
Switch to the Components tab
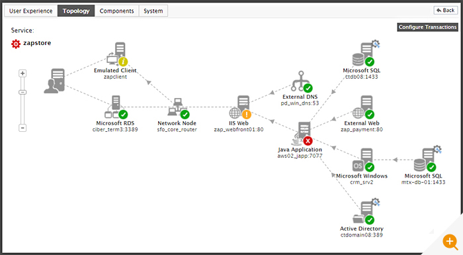pyautogui.click(x=116, y=11)
